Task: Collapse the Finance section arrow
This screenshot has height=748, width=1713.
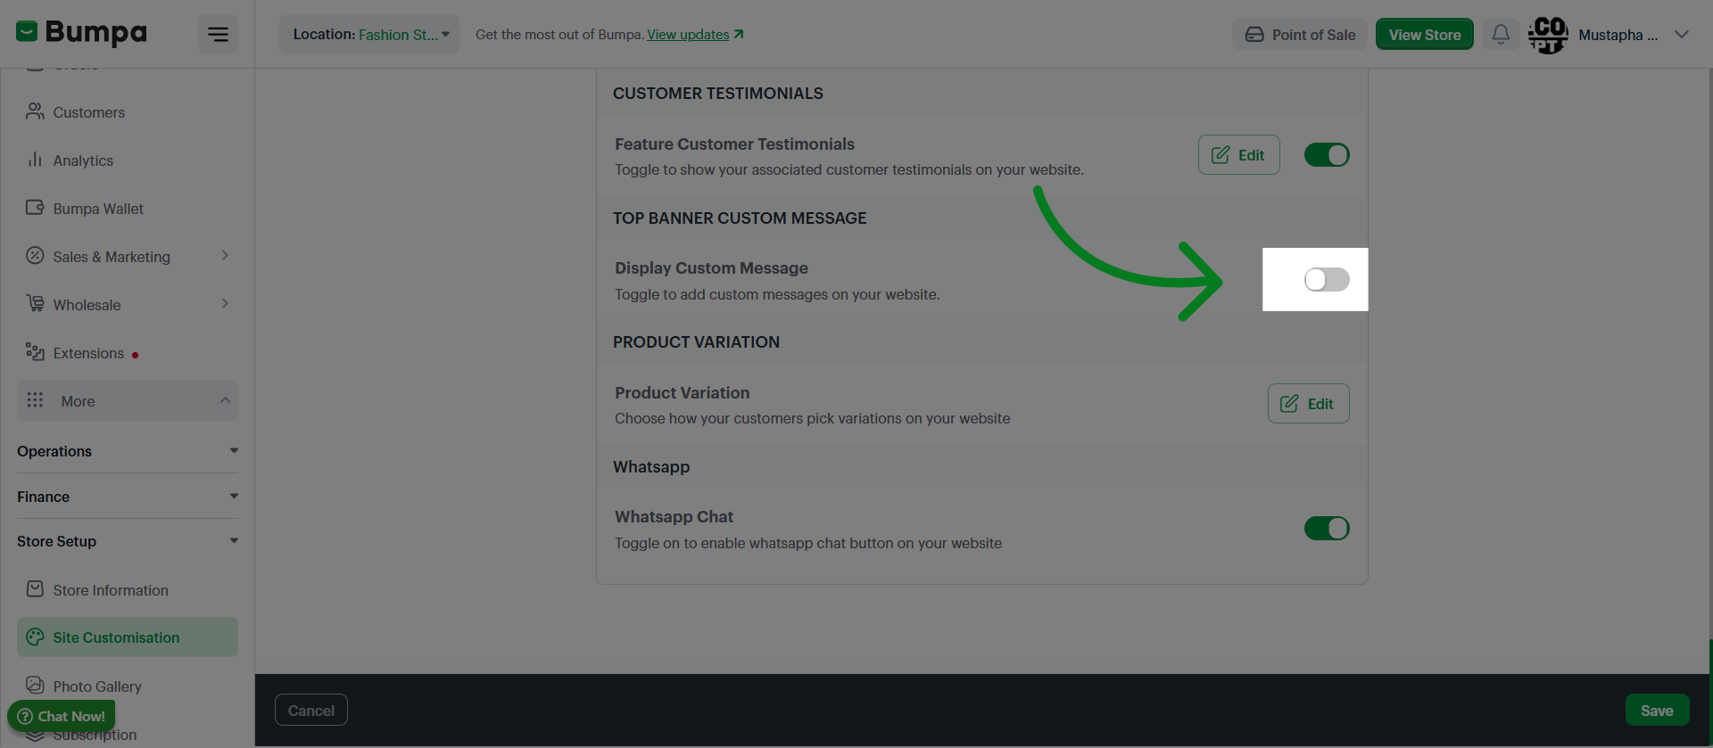Action: pyautogui.click(x=234, y=497)
